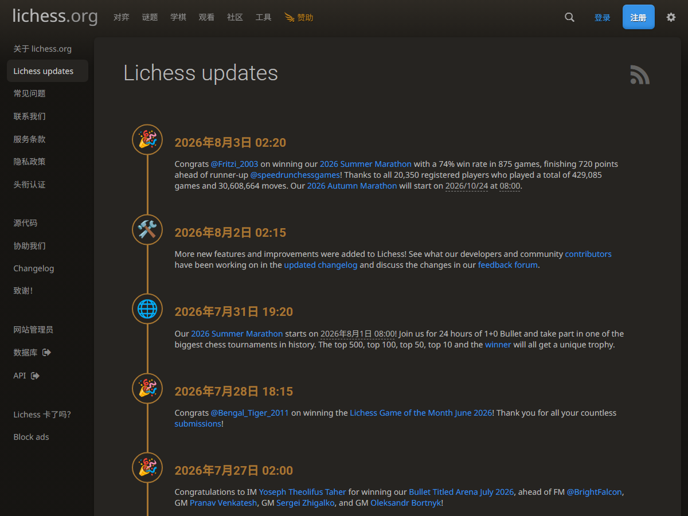
Task: Open 协助我们 in the sidebar
Action: click(x=48, y=246)
